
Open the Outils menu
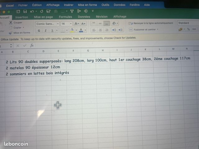pyautogui.click(x=105, y=5)
